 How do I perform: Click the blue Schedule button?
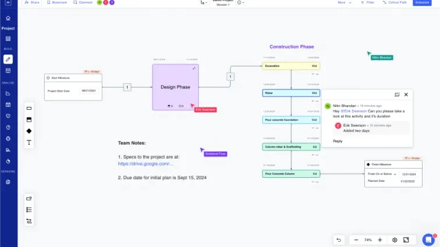coord(422,2)
